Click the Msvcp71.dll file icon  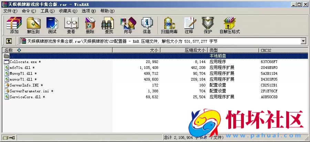[x=7, y=73]
